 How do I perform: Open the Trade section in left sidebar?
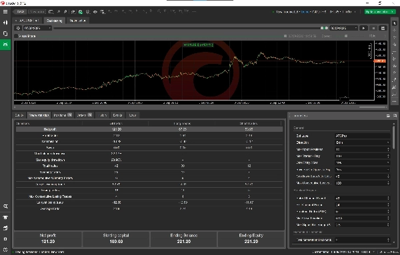coord(5,23)
